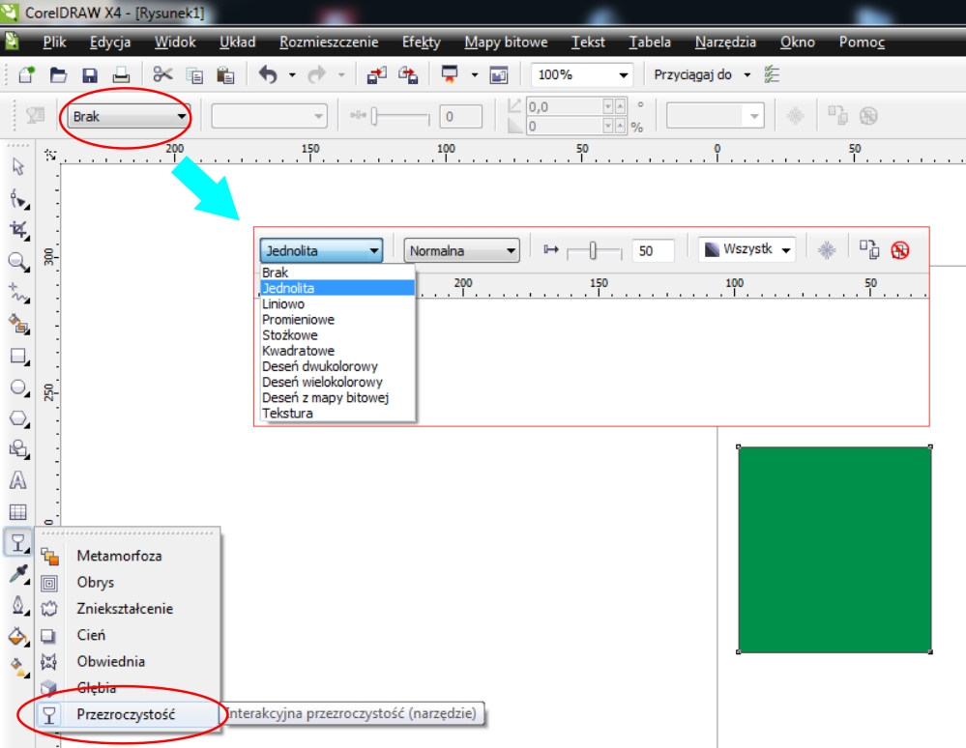966x748 pixels.
Task: Select the Crop tool
Action: 17,229
